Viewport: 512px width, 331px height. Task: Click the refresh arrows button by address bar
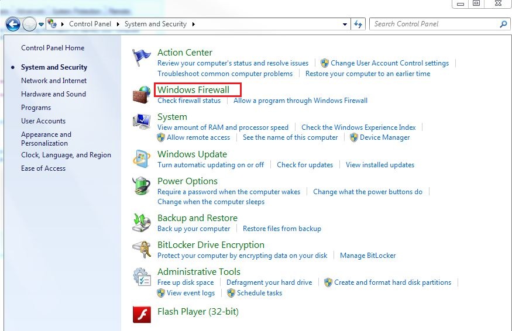coord(358,24)
